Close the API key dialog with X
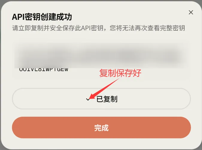This screenshot has height=150, width=202. 191,12
